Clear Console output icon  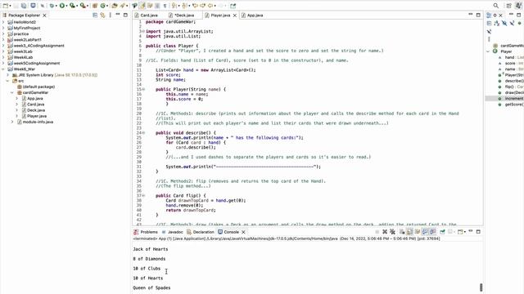click(402, 232)
